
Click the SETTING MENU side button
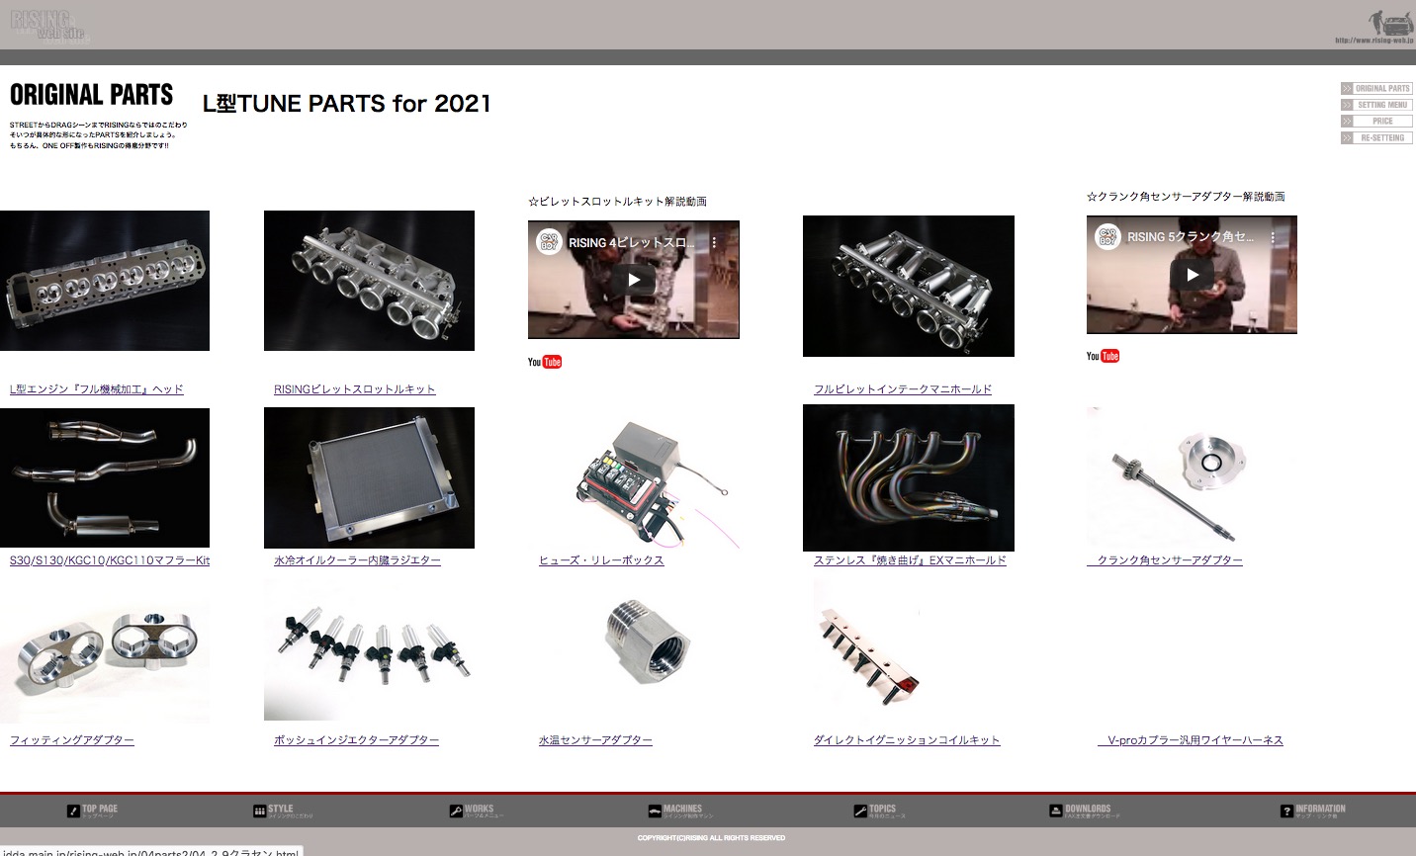(x=1376, y=105)
